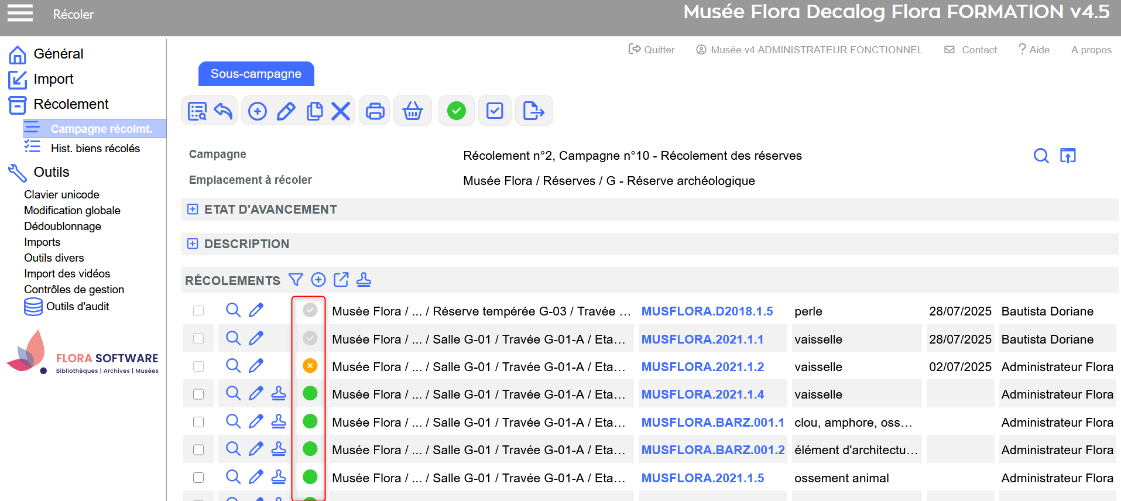This screenshot has width=1121, height=501.
Task: Open Hist. biens récolés menu item
Action: coord(95,148)
